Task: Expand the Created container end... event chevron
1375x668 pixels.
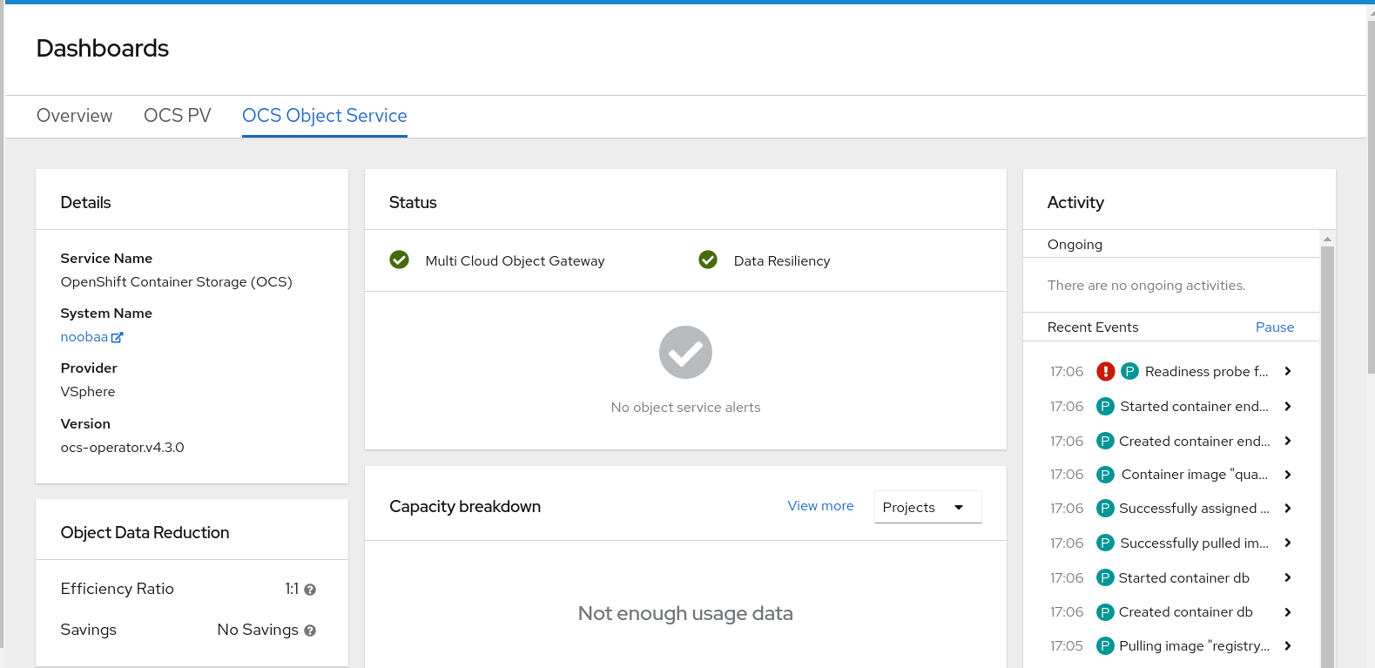Action: [x=1288, y=441]
